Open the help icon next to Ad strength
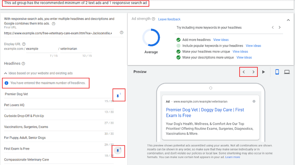Screen dimensions: 295x165 153,19
